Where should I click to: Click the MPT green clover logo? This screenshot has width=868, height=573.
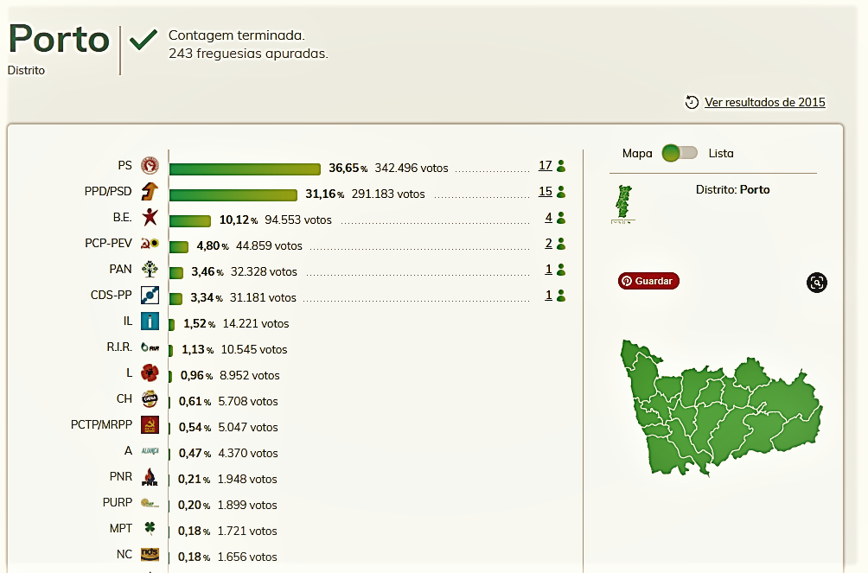point(150,529)
